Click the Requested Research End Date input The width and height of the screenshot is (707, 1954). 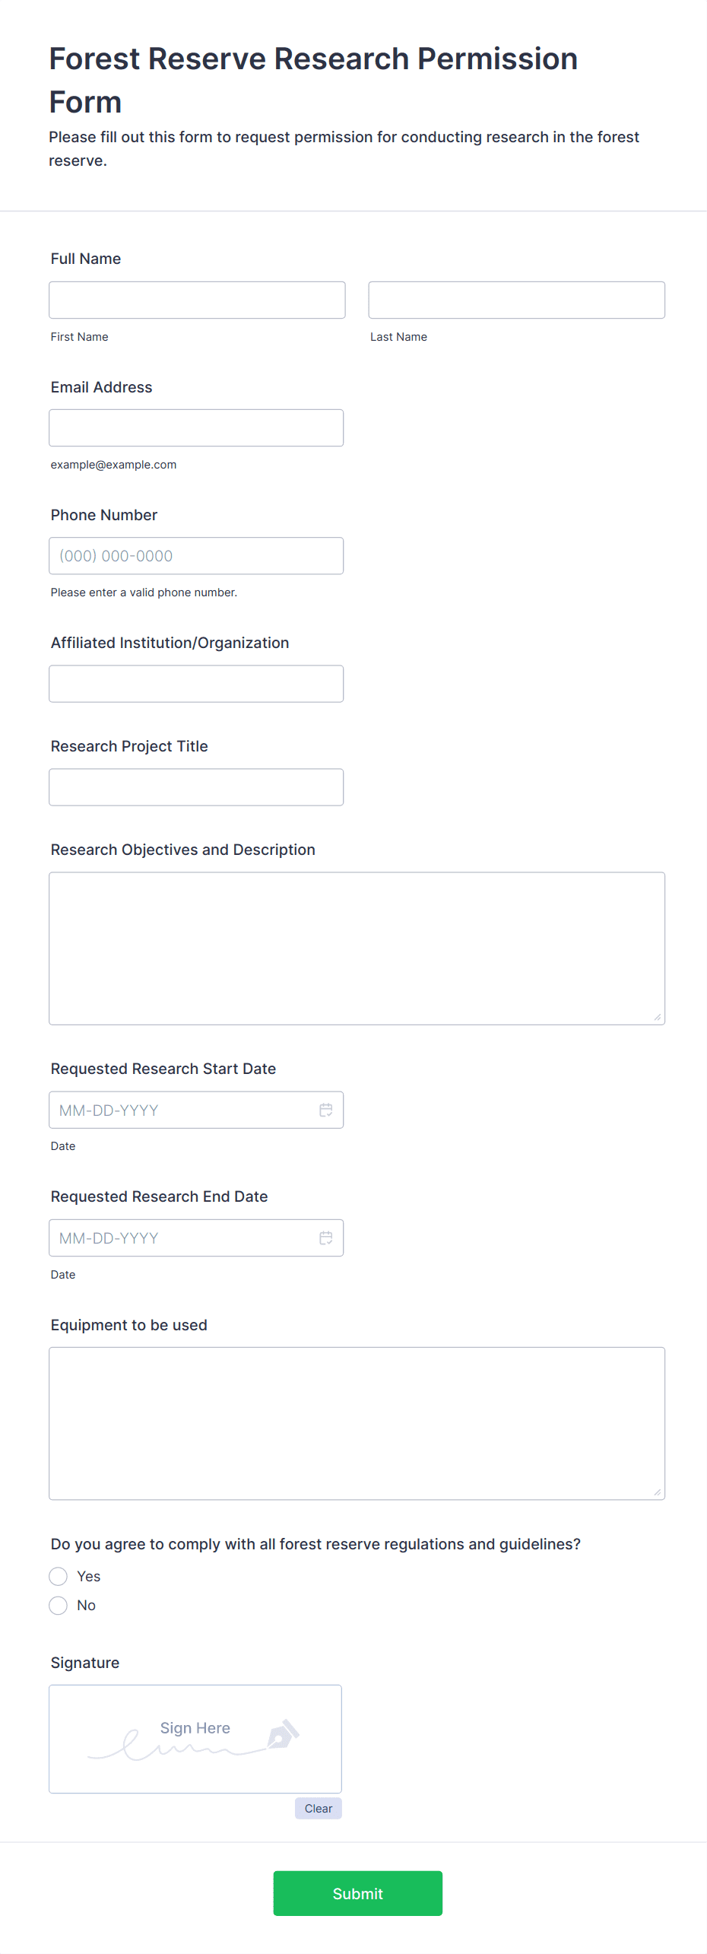[x=182, y=1238]
